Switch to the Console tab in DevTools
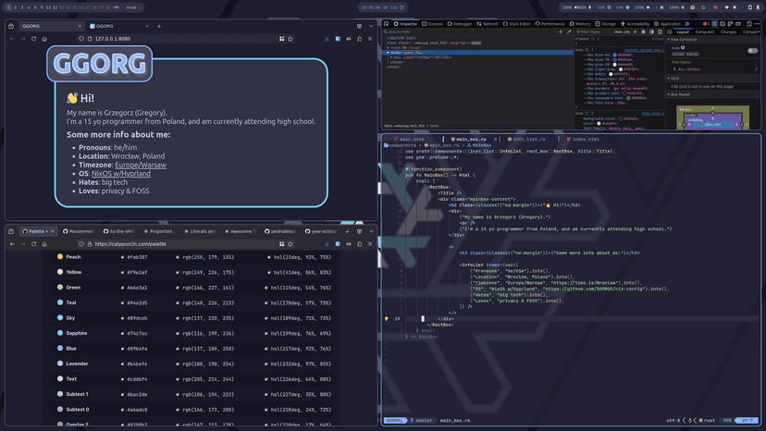This screenshot has width=766, height=431. [x=432, y=24]
